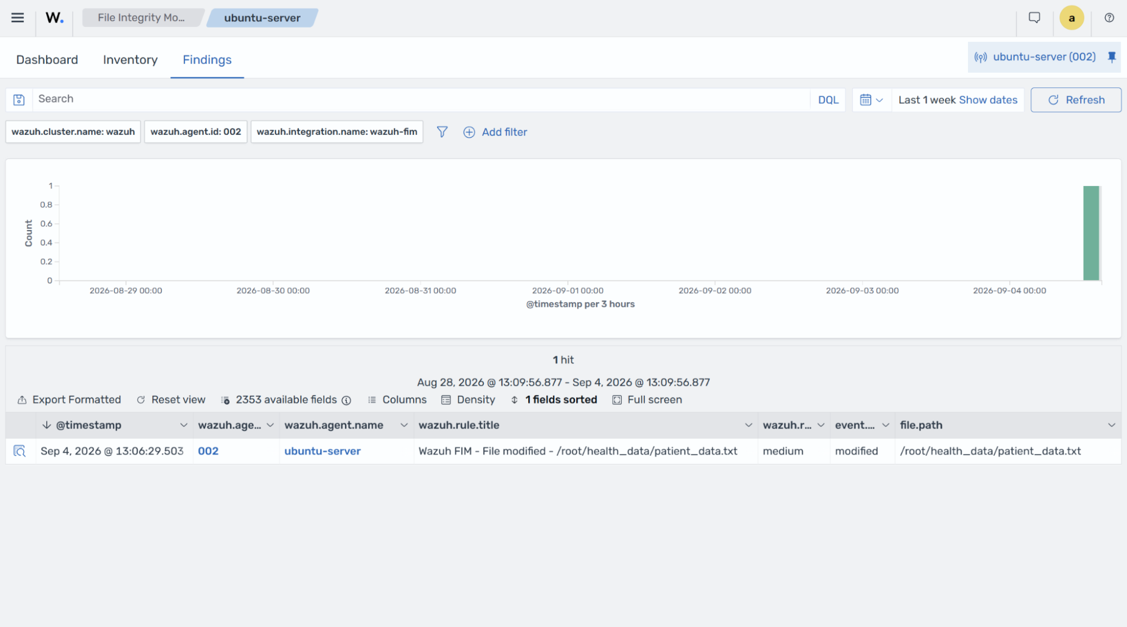Screen dimensions: 1127x627
Task: Switch to the Inventory tab
Action: pyautogui.click(x=130, y=60)
